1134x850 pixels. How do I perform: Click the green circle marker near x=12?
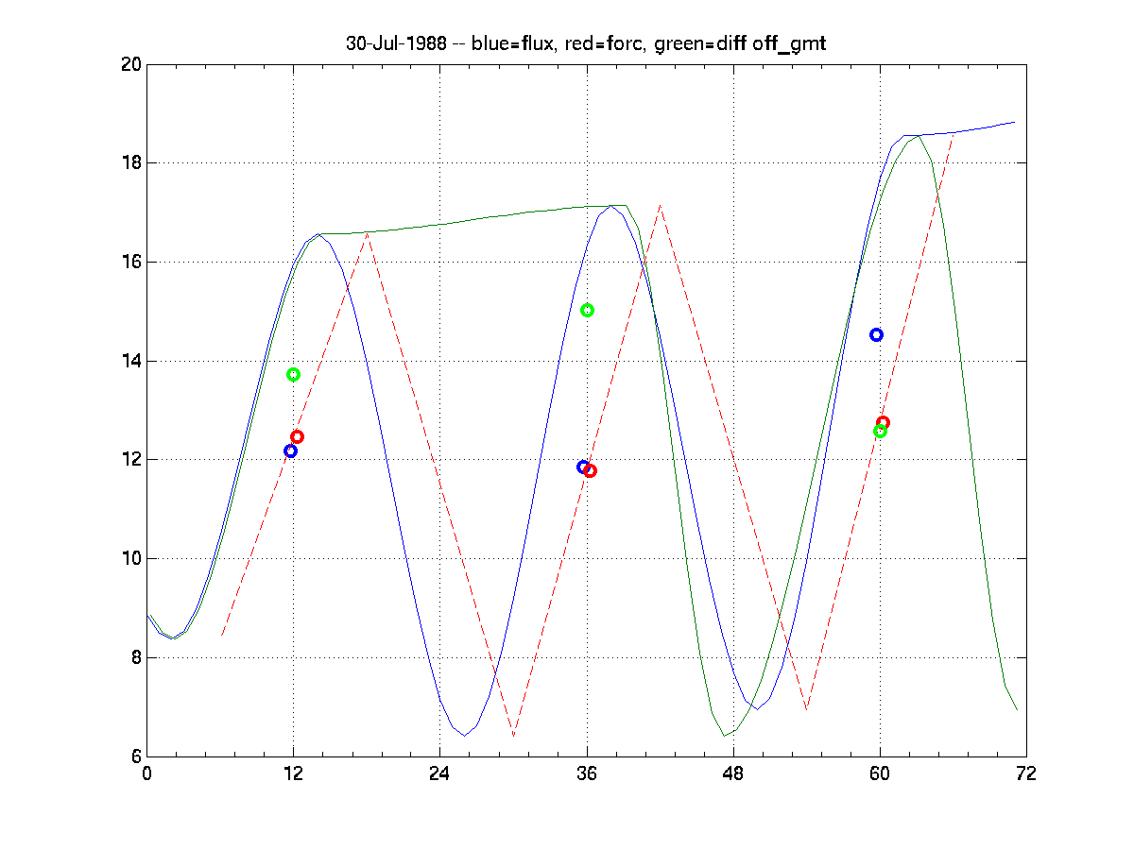[x=293, y=375]
